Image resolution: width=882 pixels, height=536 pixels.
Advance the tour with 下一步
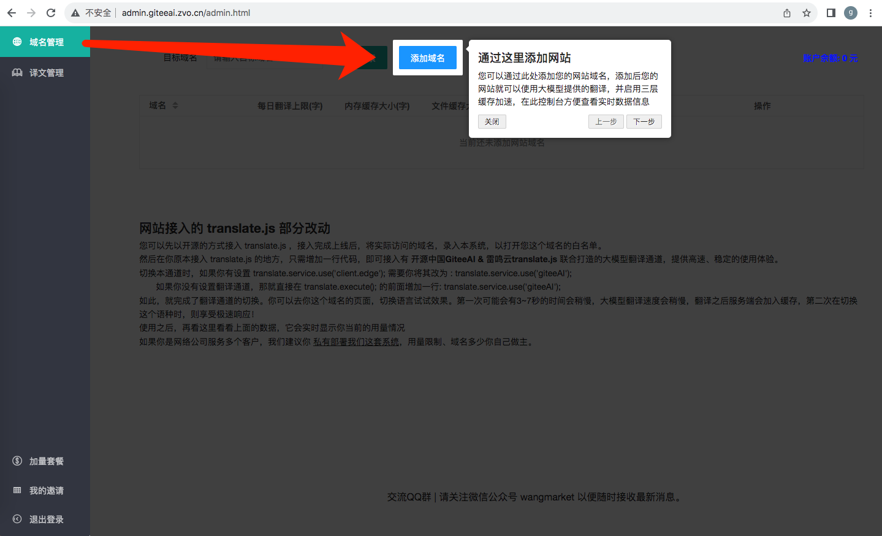(x=644, y=121)
